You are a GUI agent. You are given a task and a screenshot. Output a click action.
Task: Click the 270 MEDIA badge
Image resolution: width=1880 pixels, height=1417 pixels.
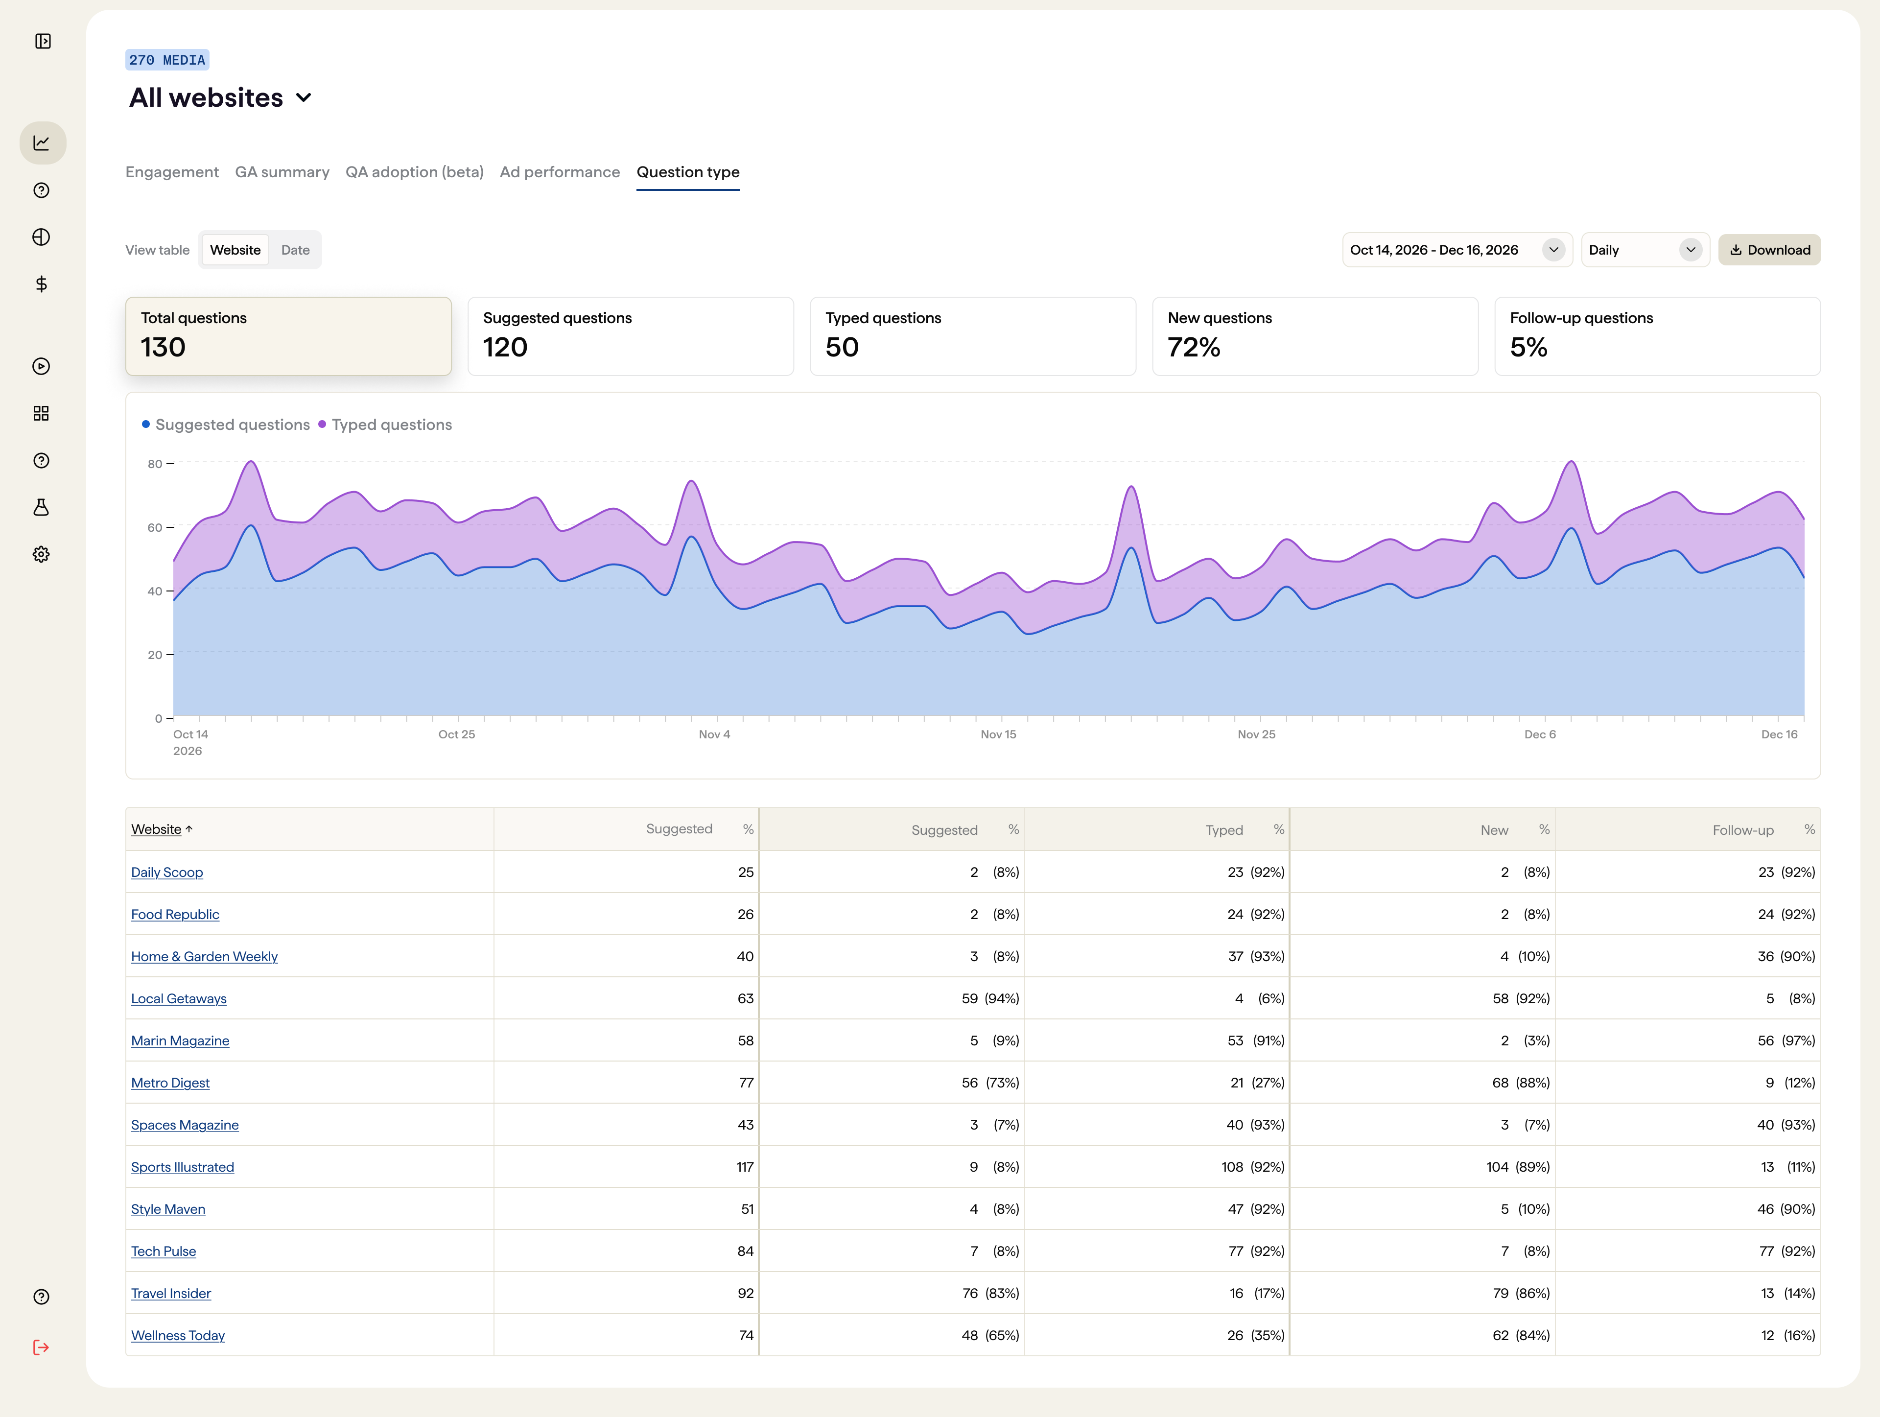(x=167, y=60)
